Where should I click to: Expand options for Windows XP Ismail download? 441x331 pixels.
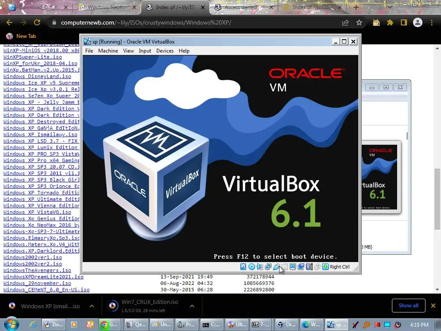click(92, 306)
